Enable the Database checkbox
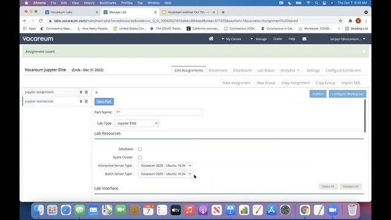This screenshot has height=220, width=391. point(140,149)
